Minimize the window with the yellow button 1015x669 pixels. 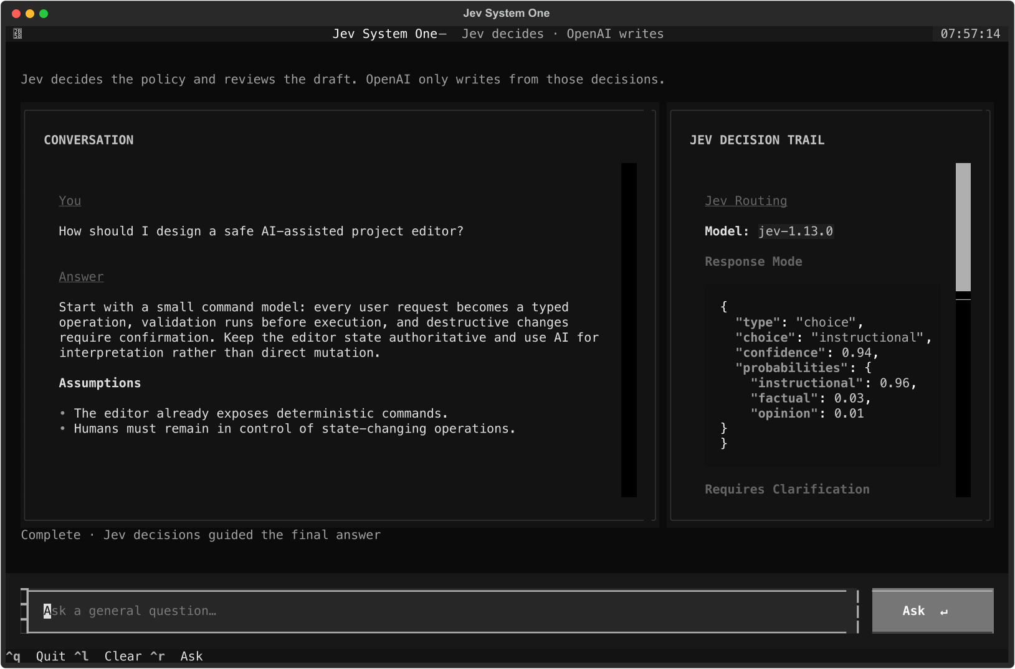30,13
